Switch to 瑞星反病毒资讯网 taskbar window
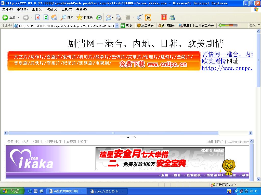Screen dimensions: 261x195 [66, 191]
